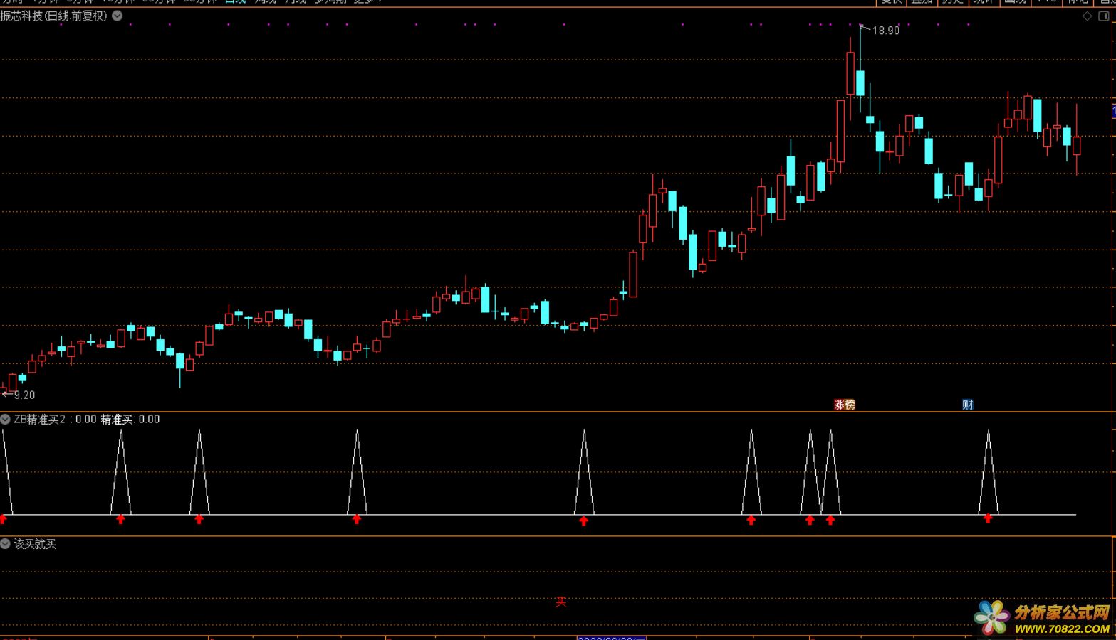Collapse the 该买就买 indicator panel chevron
This screenshot has height=640, width=1116.
pos(6,544)
